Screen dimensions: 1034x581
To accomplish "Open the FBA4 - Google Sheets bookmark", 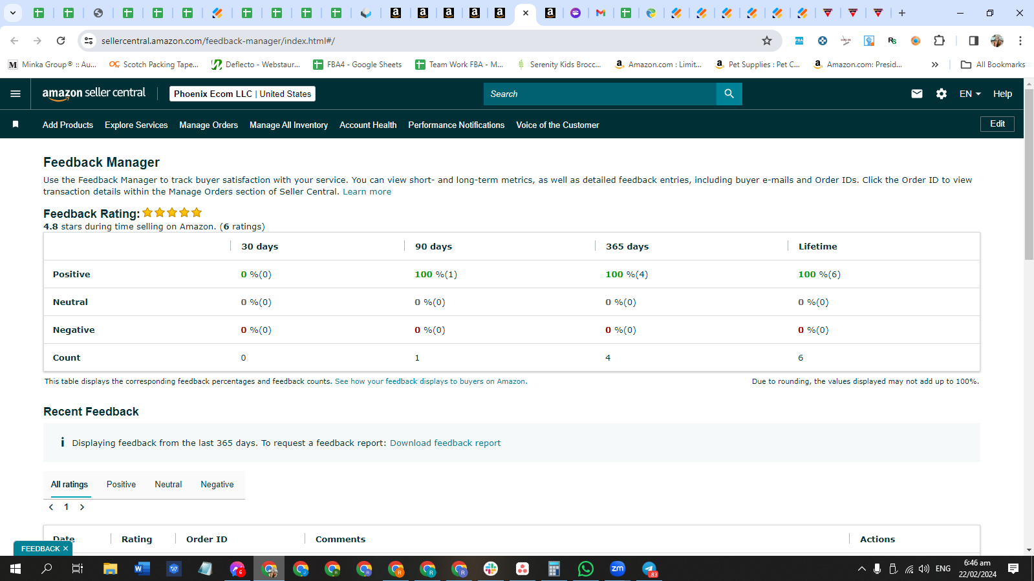I will [357, 65].
